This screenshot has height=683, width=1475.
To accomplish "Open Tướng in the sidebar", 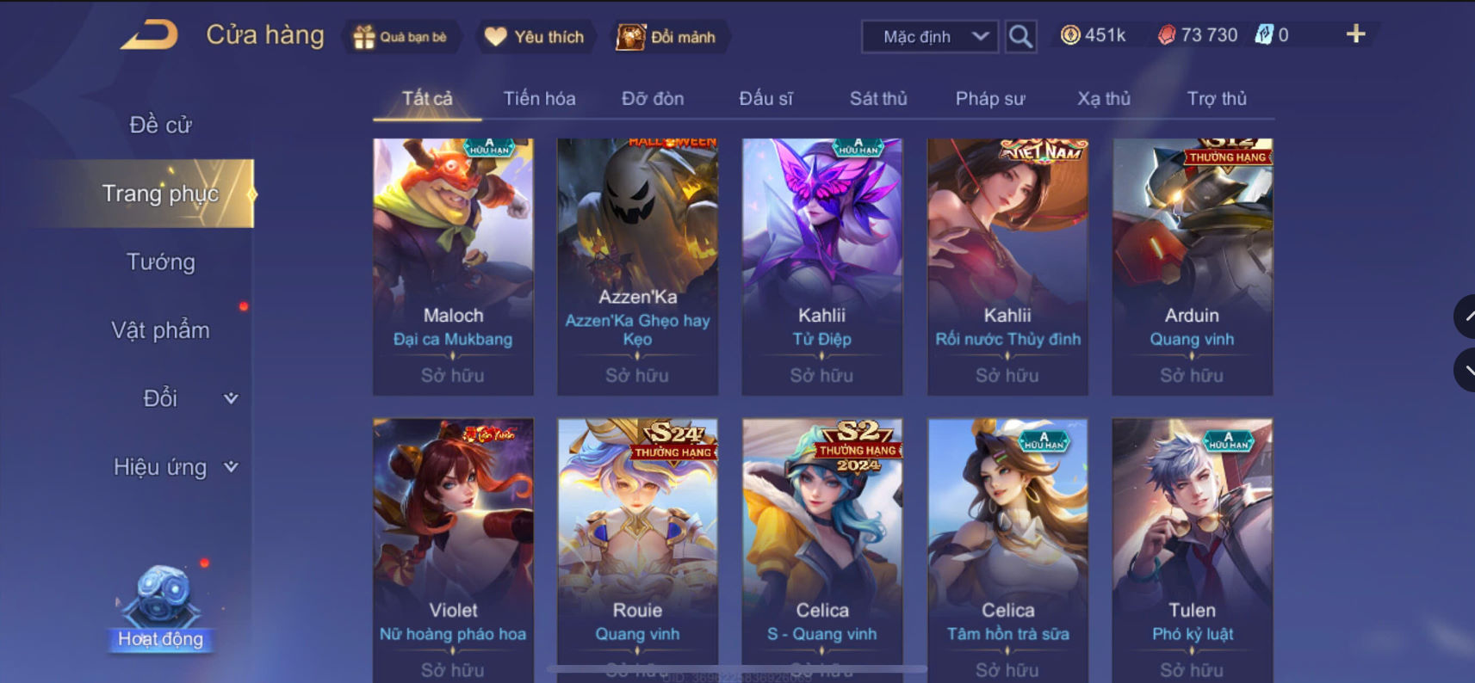I will 161,262.
